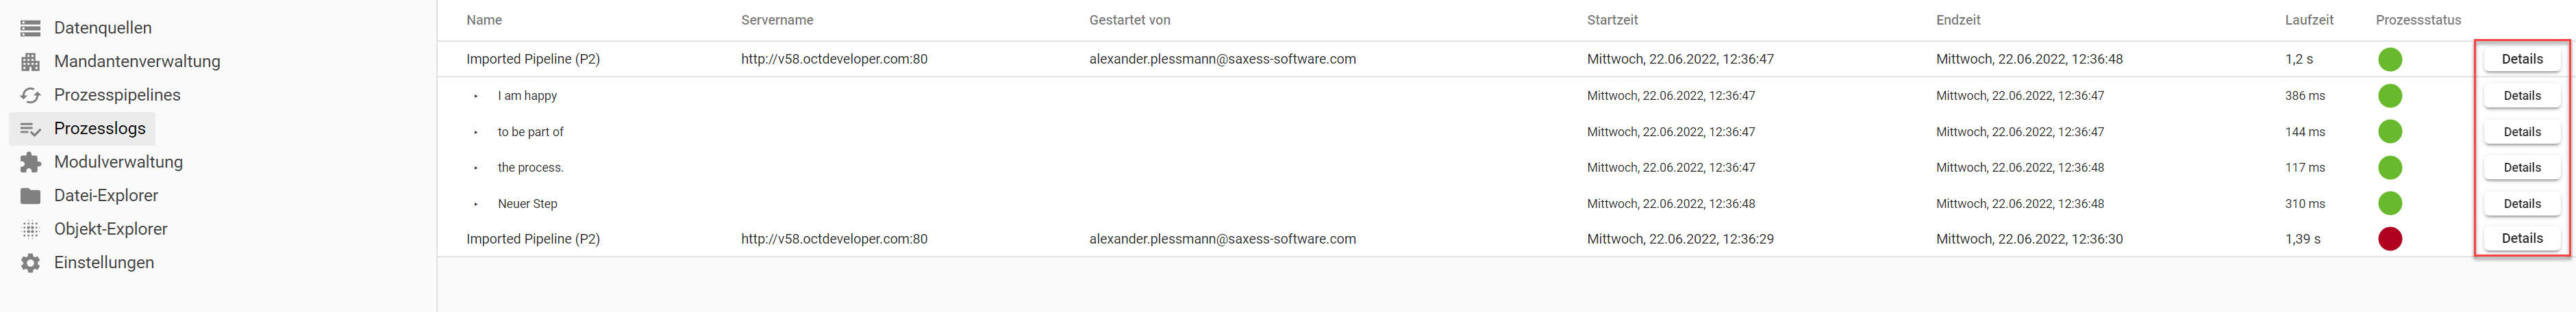Viewport: 2576px width, 312px height.
Task: Open the Mandantenverwaltung menu item
Action: click(x=137, y=62)
